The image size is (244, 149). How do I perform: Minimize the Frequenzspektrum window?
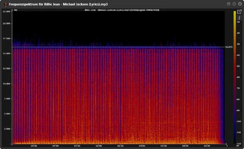tap(229, 4)
